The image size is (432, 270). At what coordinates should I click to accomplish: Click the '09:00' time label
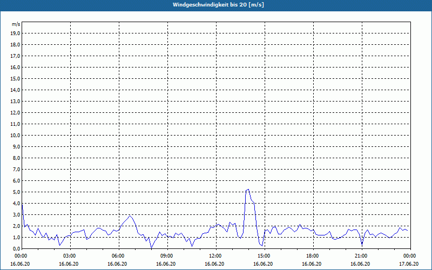pos(167,256)
